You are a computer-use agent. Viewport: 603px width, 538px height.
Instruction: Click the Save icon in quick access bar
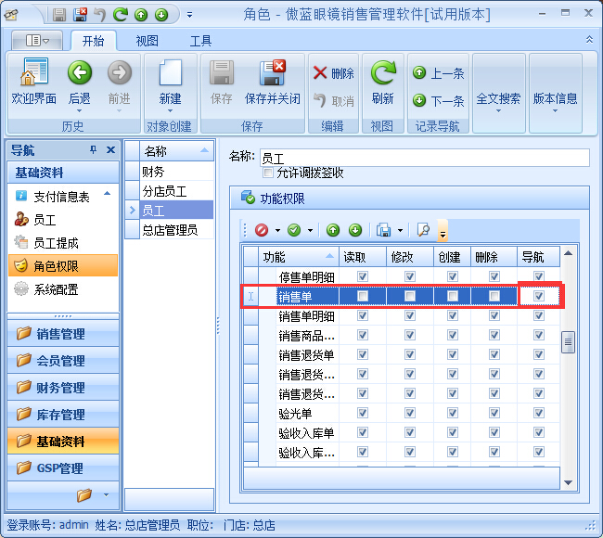point(59,15)
